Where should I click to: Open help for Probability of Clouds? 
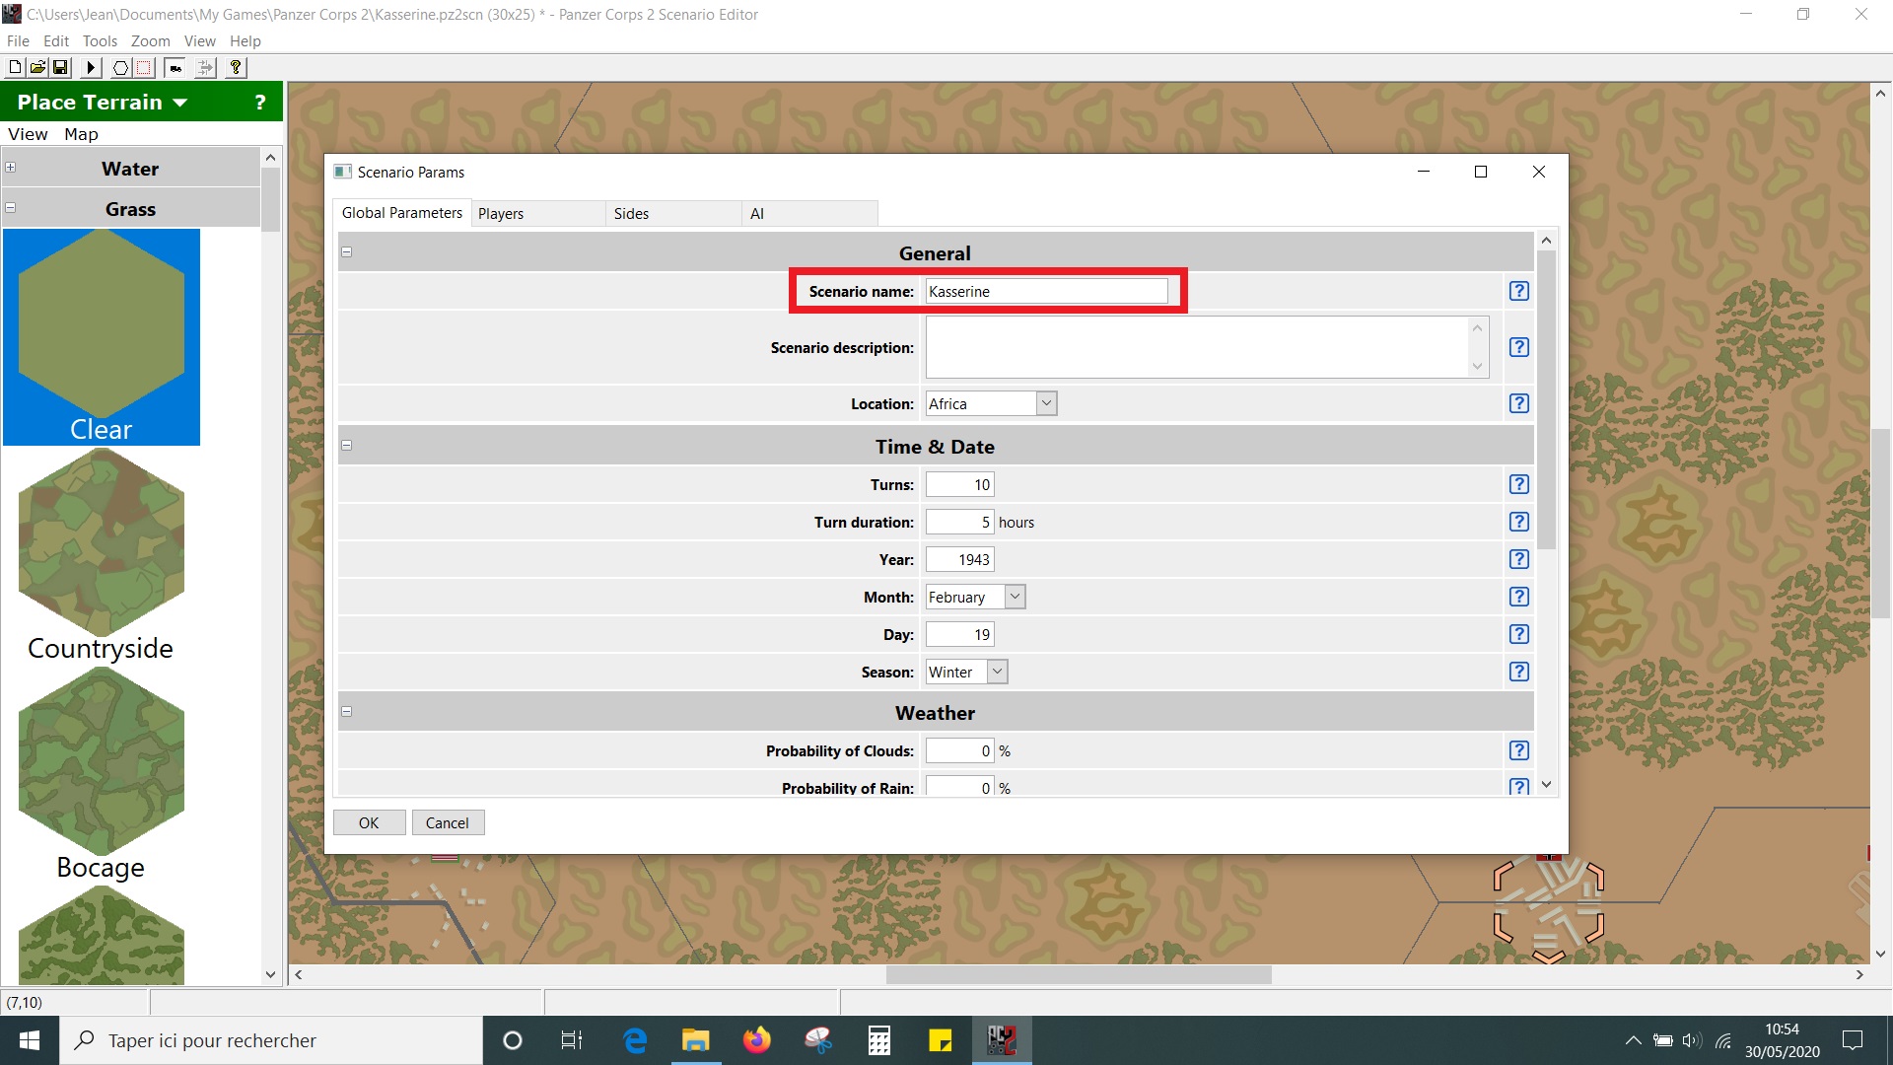(x=1519, y=750)
